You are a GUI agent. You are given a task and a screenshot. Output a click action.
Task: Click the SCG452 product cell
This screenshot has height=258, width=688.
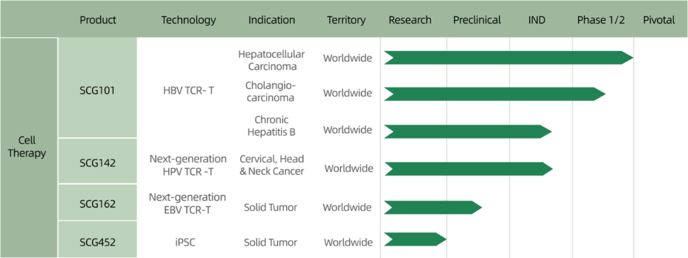(97, 241)
